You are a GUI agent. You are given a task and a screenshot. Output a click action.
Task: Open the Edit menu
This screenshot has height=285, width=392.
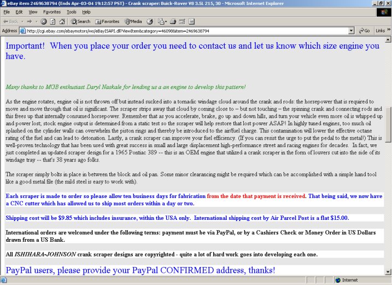(x=19, y=11)
